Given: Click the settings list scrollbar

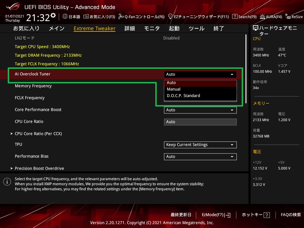Looking at the screenshot, I should pos(246,69).
